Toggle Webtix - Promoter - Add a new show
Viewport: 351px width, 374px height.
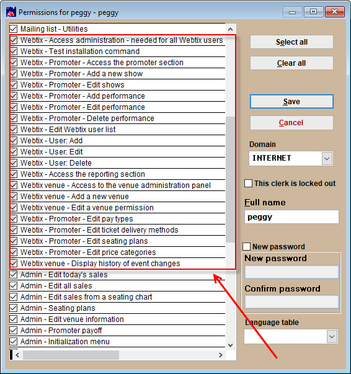[14, 73]
